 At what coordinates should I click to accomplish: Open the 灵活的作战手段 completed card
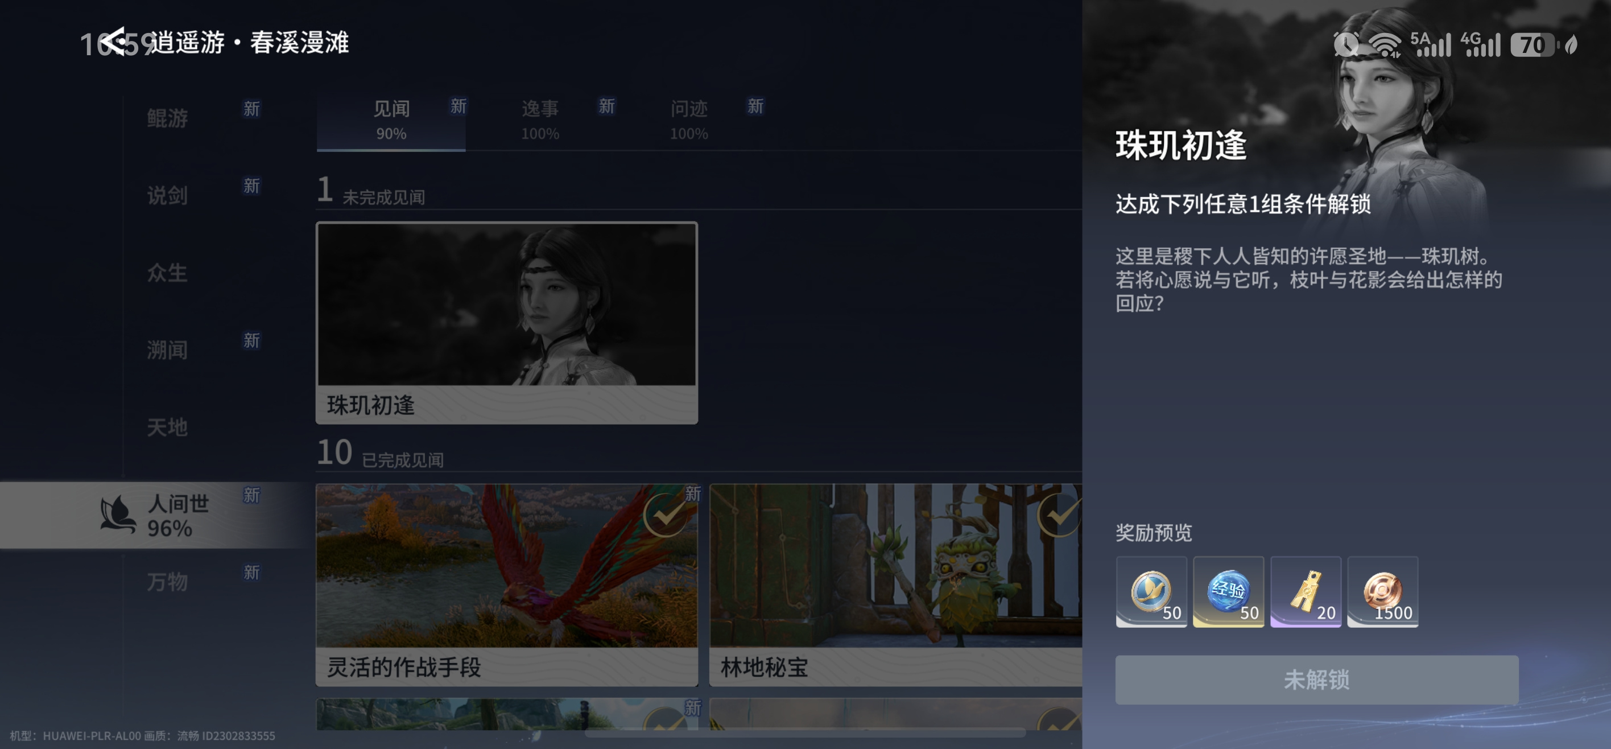pos(506,585)
